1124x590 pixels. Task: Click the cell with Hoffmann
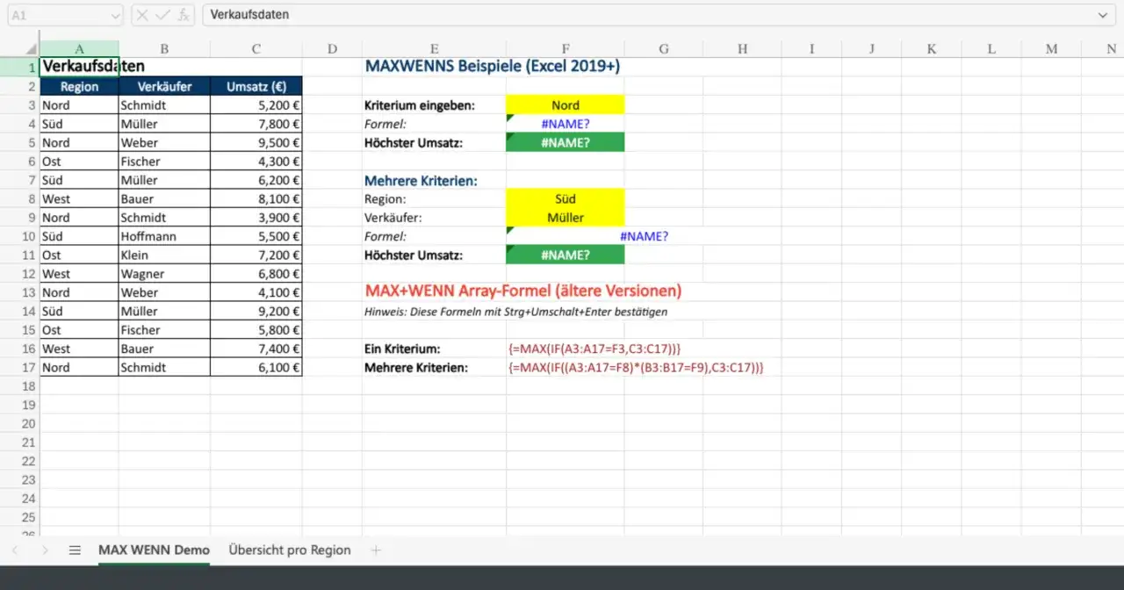(x=164, y=236)
